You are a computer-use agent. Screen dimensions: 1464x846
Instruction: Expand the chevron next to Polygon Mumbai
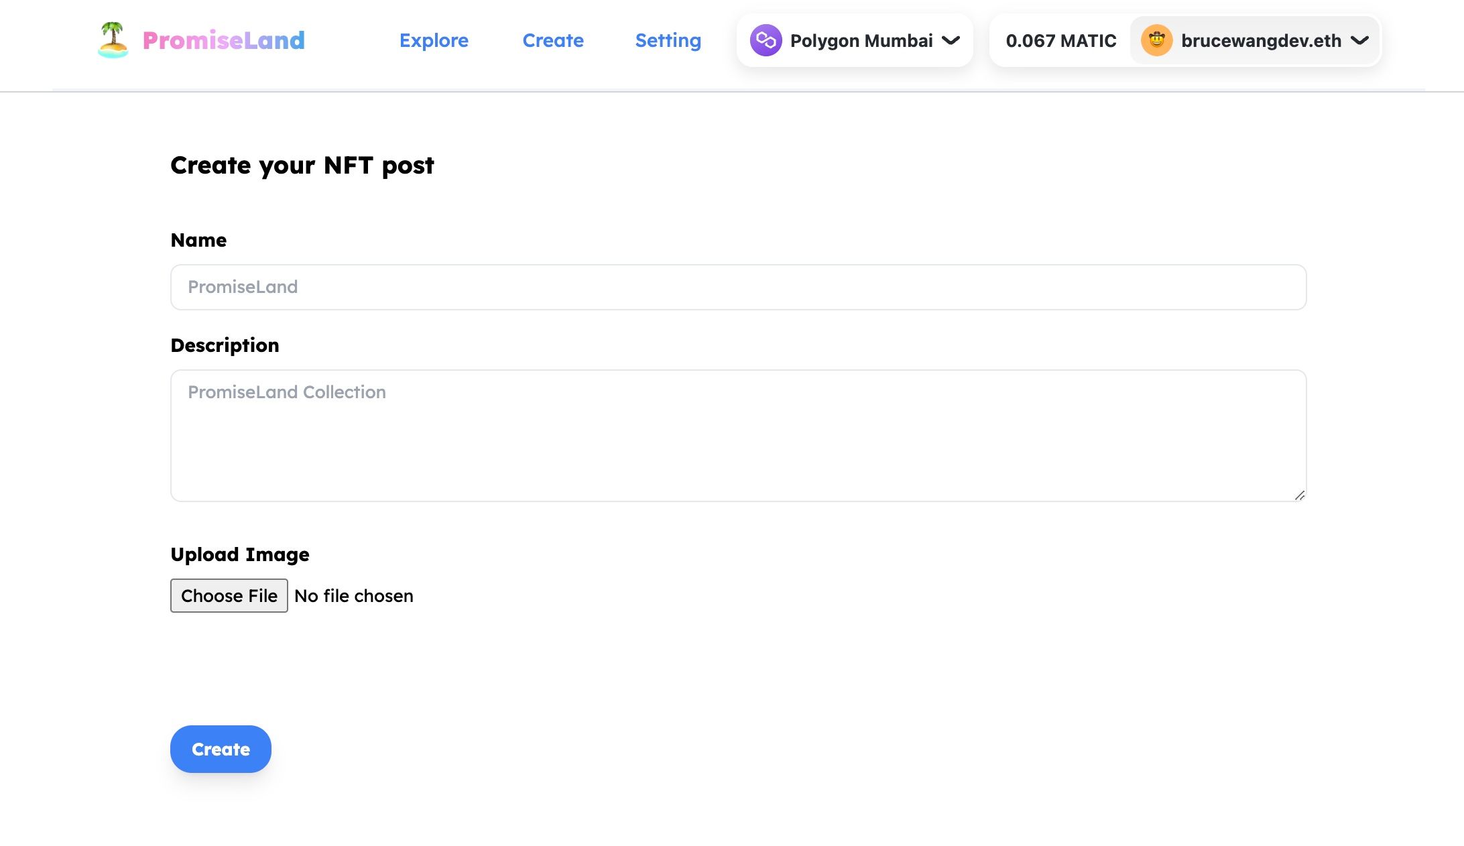click(951, 40)
